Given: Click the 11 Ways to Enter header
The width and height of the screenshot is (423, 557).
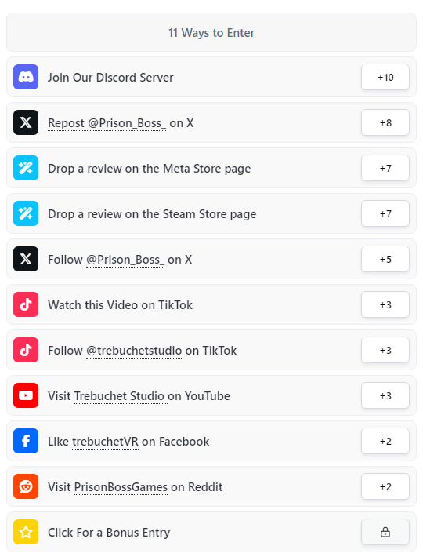Looking at the screenshot, I should coord(211,33).
